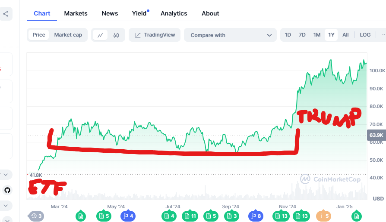Viewport: 386px width, 222px height.
Task: Open the News tab
Action: (x=110, y=13)
